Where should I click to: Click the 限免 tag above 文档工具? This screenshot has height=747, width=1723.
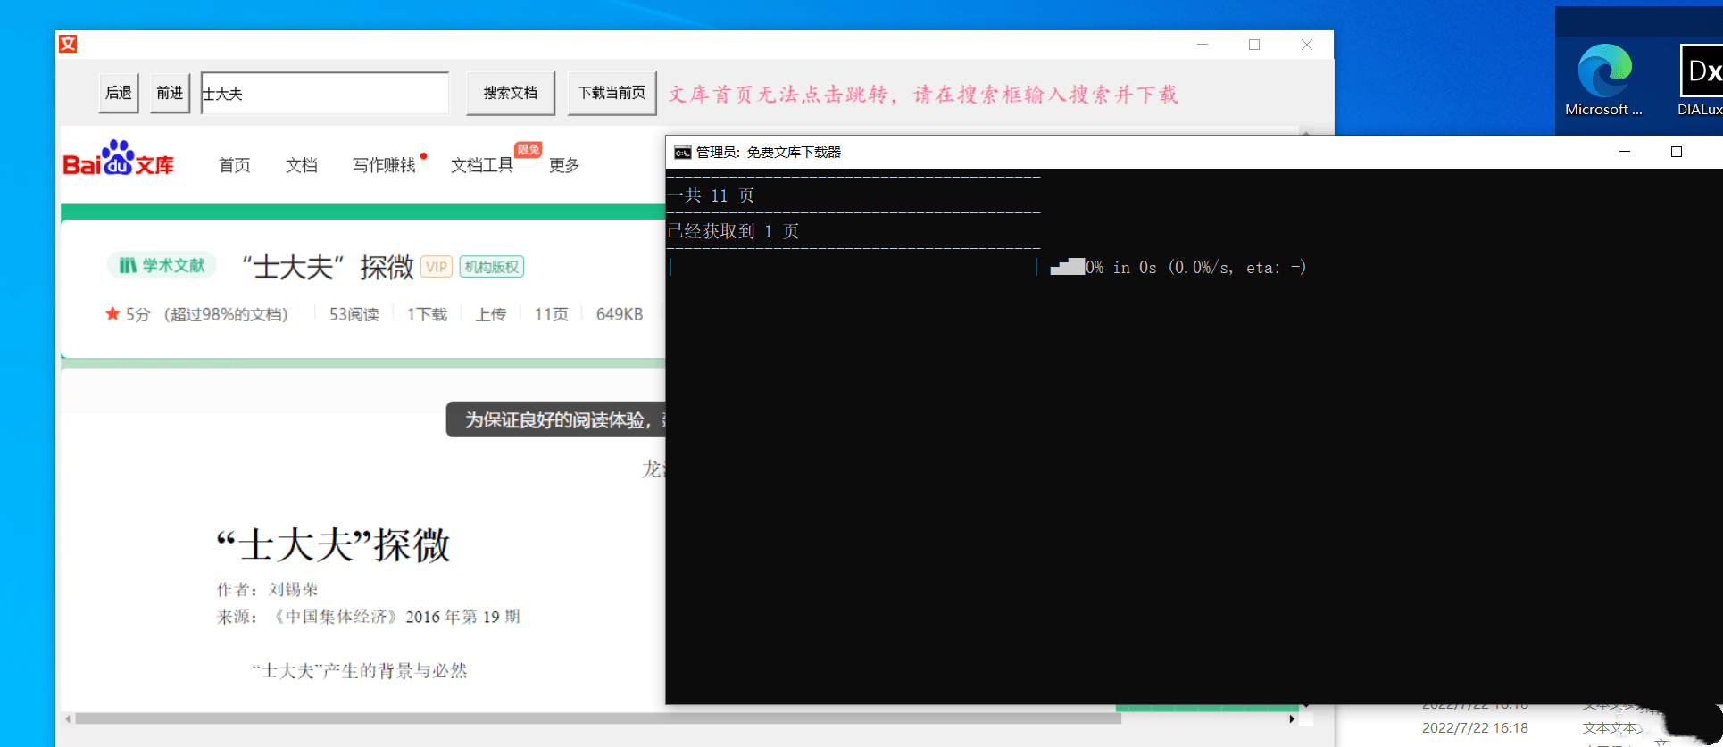pos(529,150)
